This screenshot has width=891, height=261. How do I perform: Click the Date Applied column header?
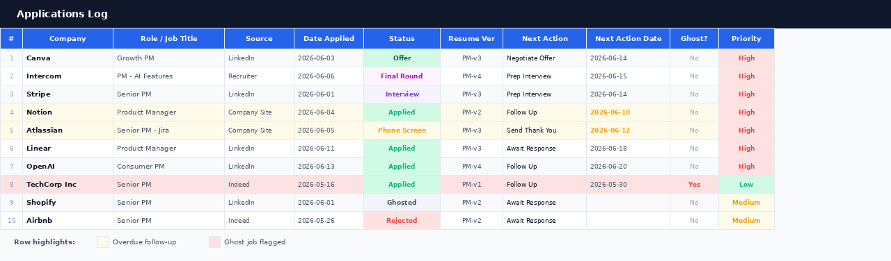[x=329, y=39]
